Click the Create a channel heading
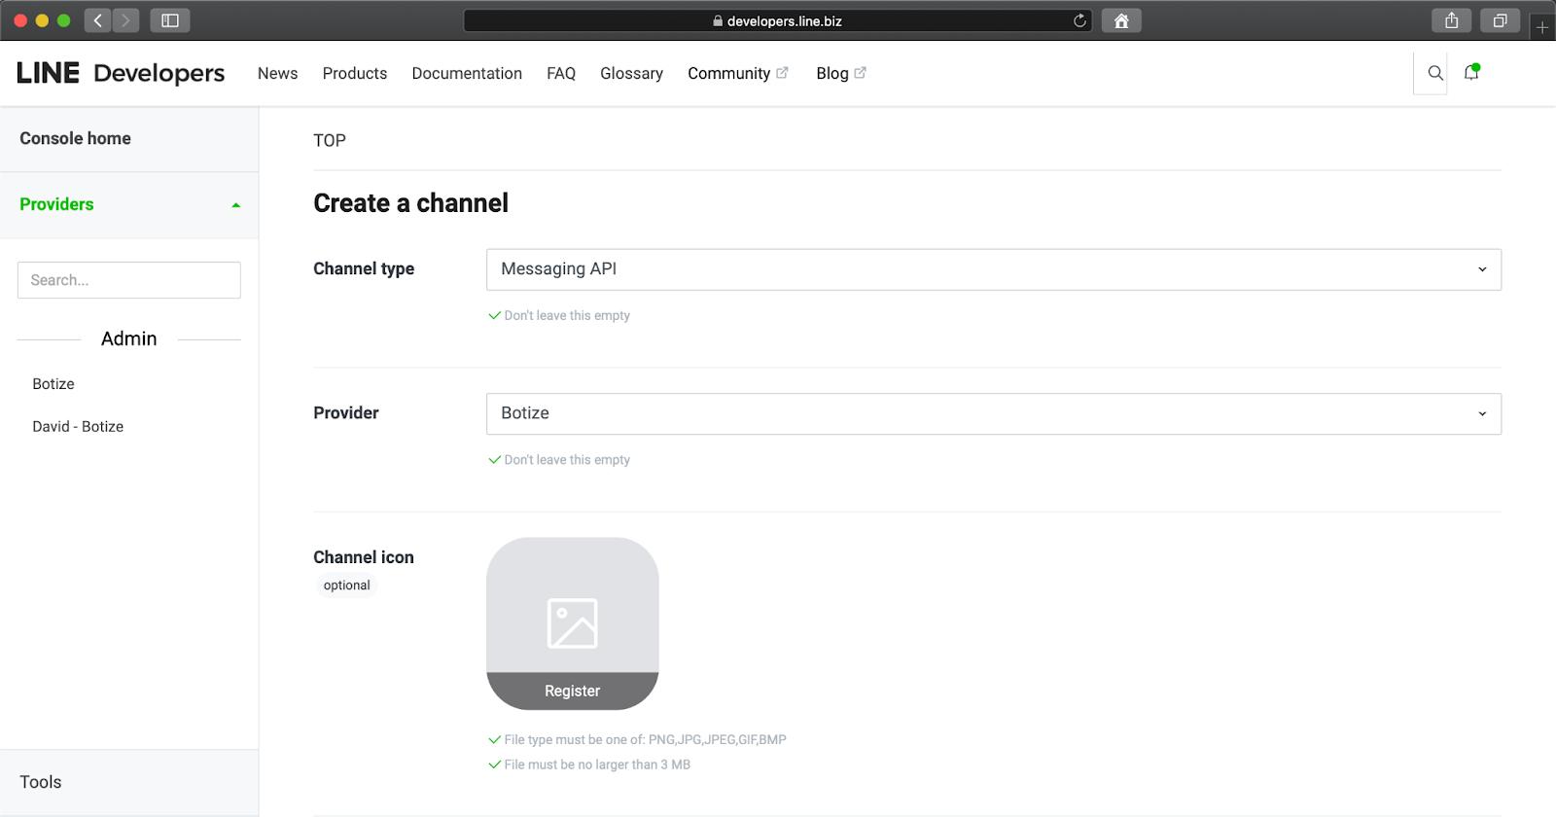The height and width of the screenshot is (817, 1556). tap(410, 203)
